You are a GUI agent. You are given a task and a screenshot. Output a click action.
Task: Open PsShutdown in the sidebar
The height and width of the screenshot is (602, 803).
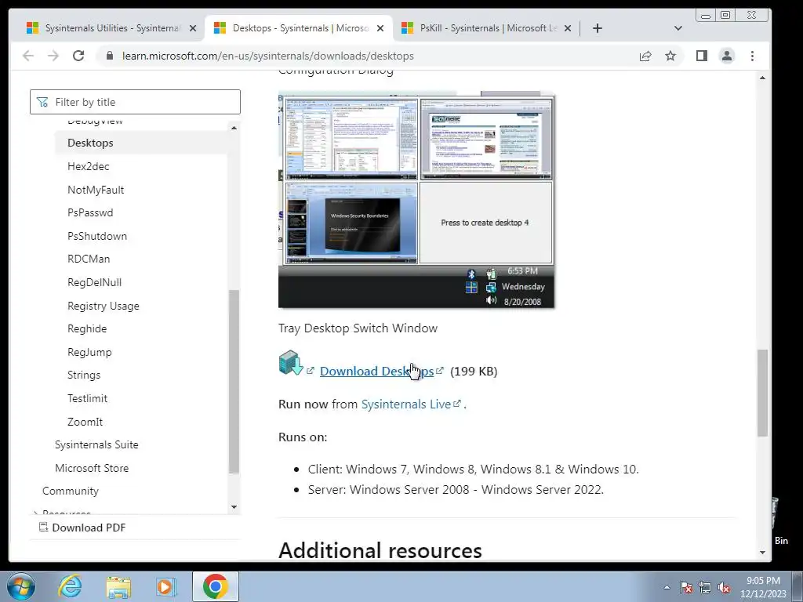coord(97,236)
